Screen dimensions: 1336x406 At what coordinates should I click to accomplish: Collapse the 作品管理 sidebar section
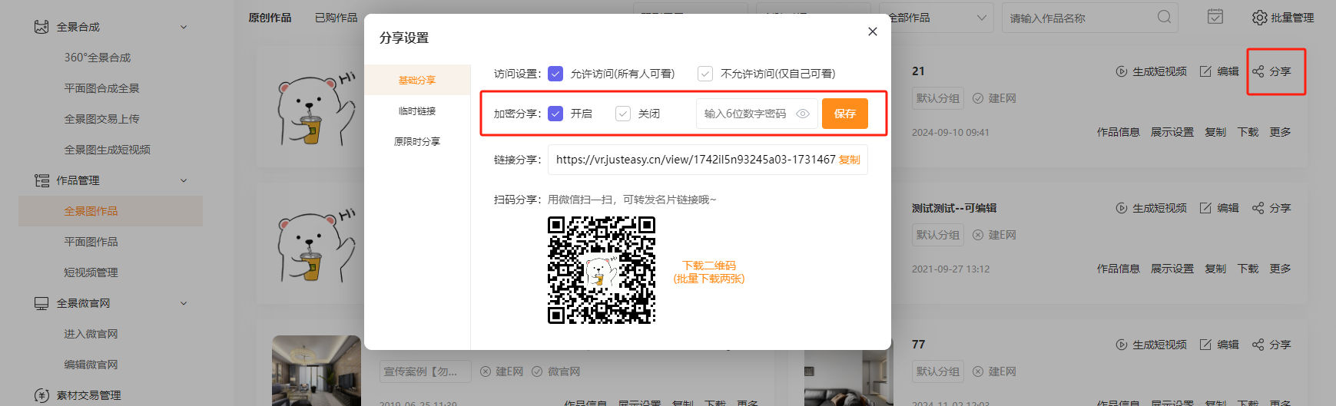(x=184, y=180)
